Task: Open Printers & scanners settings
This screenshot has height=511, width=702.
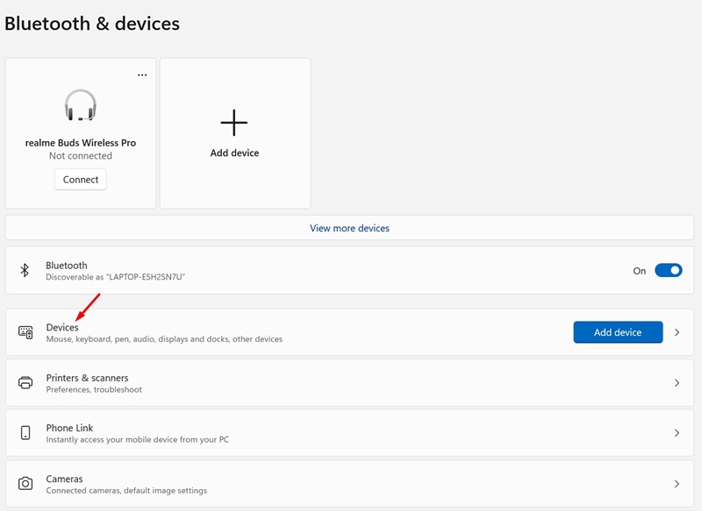Action: coord(88,378)
